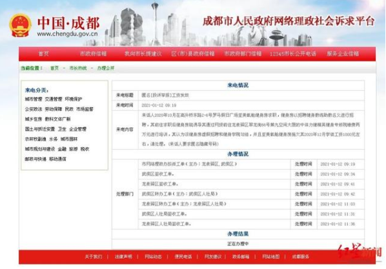Select the 环境保护 category link
Screen dimensions: 386x269
(74, 99)
